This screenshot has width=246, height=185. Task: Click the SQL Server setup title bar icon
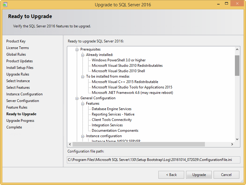tap(5, 5)
